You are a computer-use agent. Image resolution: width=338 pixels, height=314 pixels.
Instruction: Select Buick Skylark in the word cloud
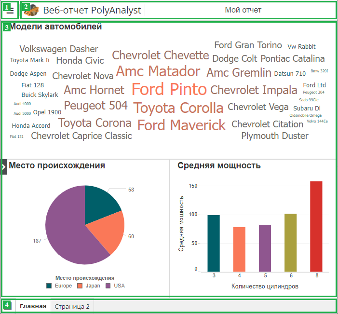[40, 95]
